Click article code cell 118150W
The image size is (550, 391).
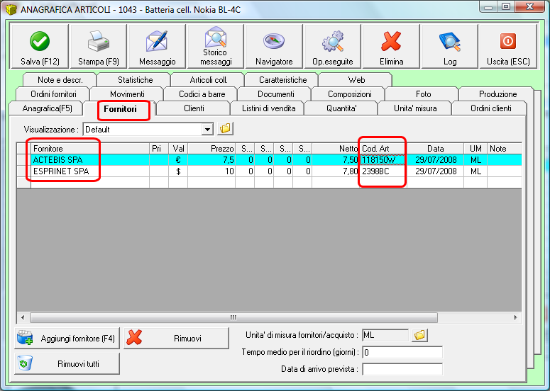(383, 160)
